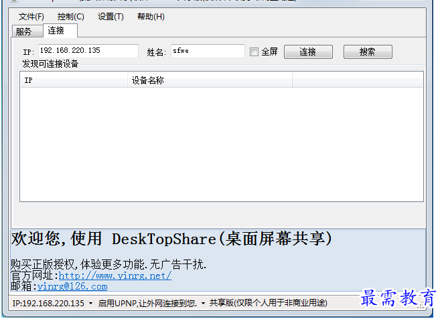The width and height of the screenshot is (442, 319).
Task: Click the 启用UPNP,让外网连接到您 status text
Action: point(147,303)
